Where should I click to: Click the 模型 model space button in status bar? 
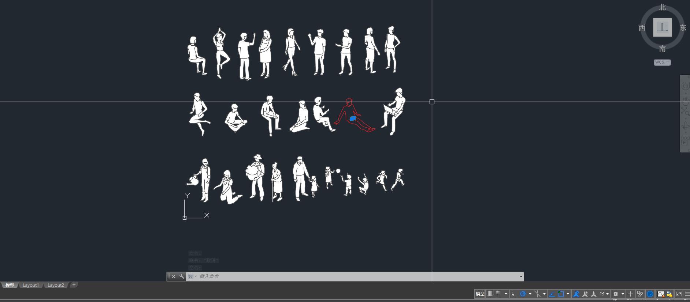(x=480, y=294)
